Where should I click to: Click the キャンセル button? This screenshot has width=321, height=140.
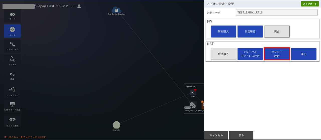point(216,135)
